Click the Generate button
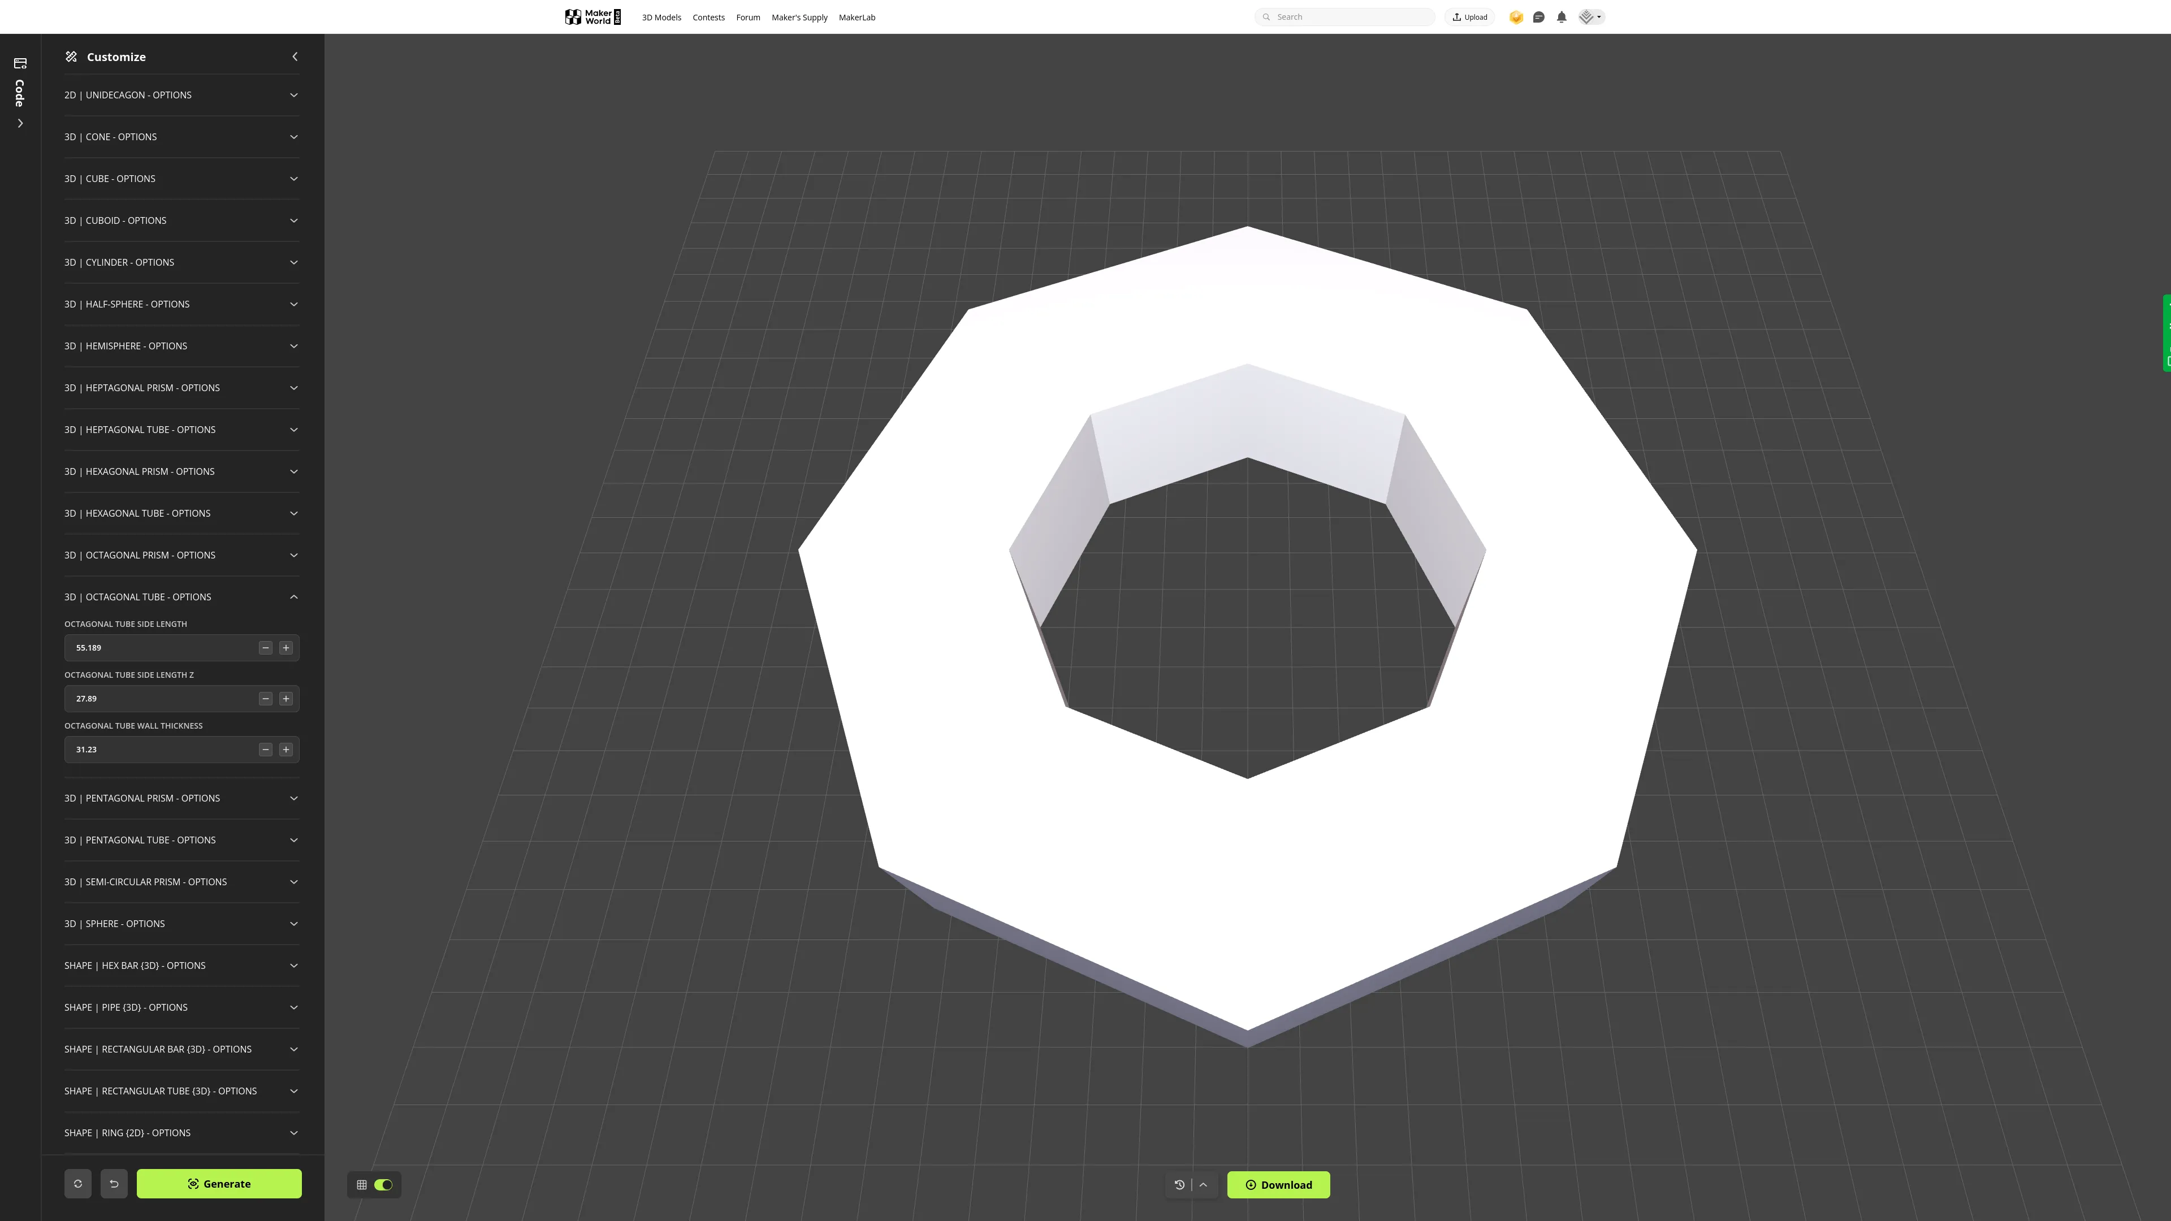This screenshot has height=1221, width=2171. click(219, 1183)
